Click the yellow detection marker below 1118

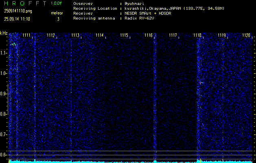click(200, 160)
